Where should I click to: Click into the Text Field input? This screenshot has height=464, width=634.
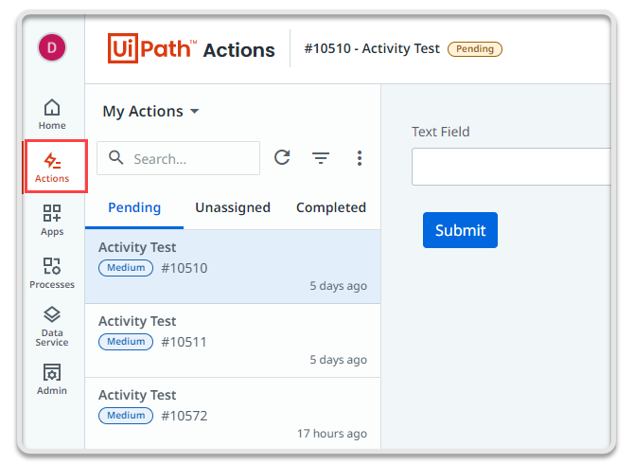[x=511, y=167]
